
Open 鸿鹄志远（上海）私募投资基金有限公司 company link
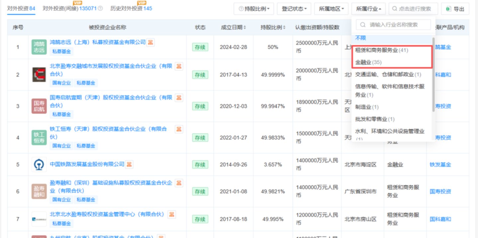[98, 42]
